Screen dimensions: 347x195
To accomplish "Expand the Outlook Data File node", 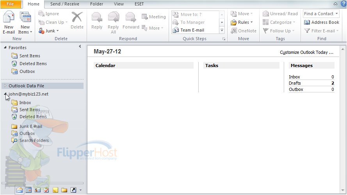I will click(5, 85).
